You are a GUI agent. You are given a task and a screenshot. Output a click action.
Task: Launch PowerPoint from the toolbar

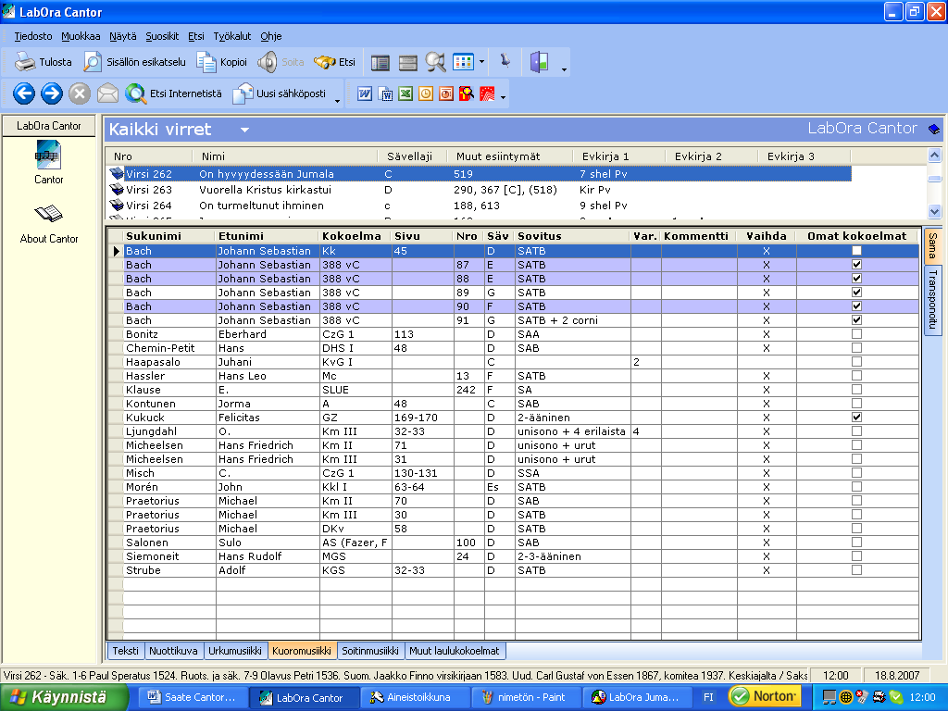pos(446,94)
